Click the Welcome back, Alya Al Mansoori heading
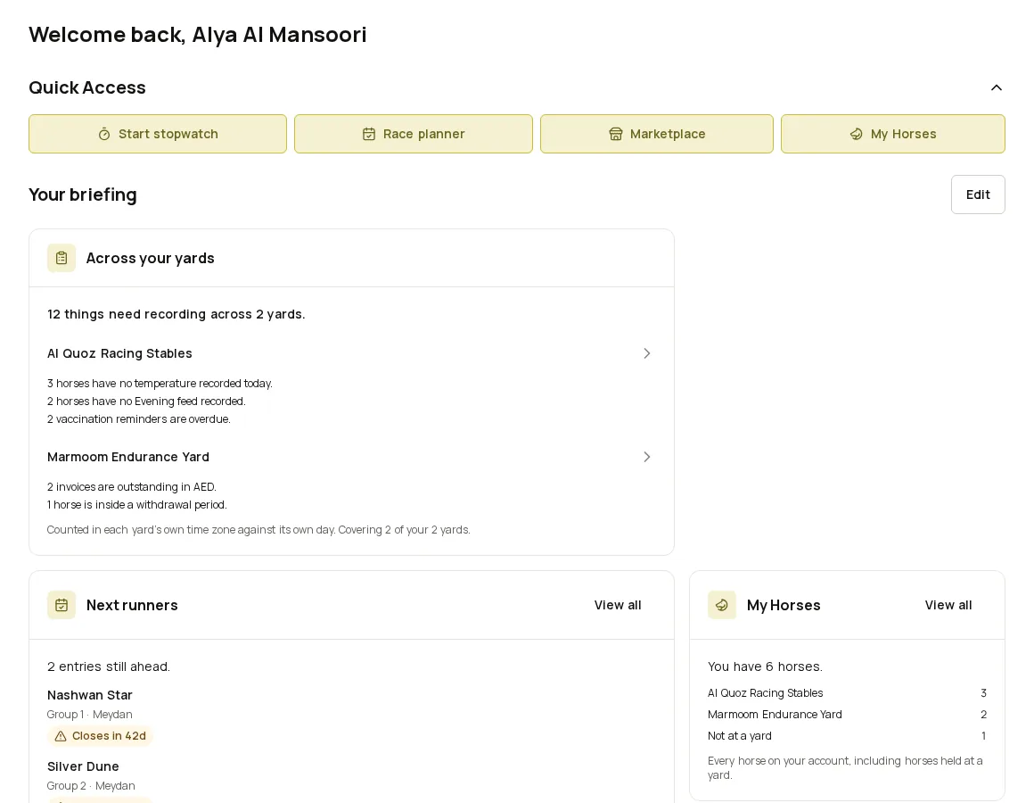Image resolution: width=1034 pixels, height=803 pixels. [x=197, y=34]
